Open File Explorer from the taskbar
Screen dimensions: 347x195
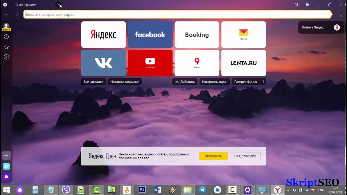pyautogui.click(x=187, y=190)
